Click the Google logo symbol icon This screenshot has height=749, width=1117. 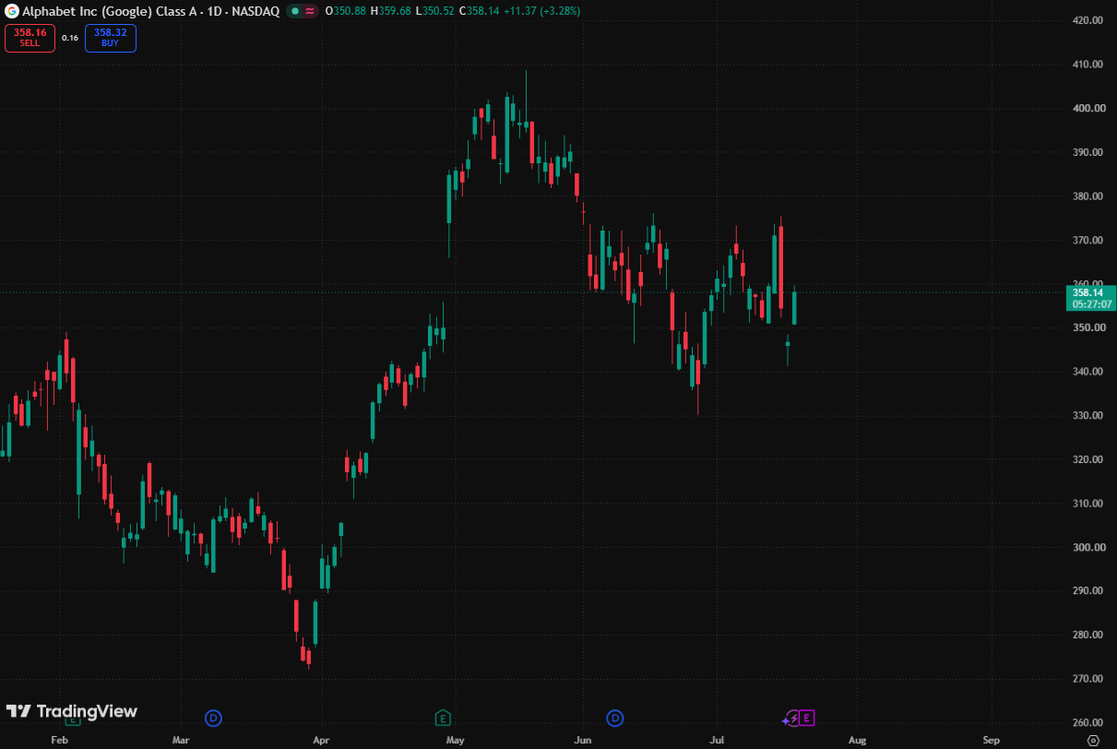pyautogui.click(x=12, y=11)
